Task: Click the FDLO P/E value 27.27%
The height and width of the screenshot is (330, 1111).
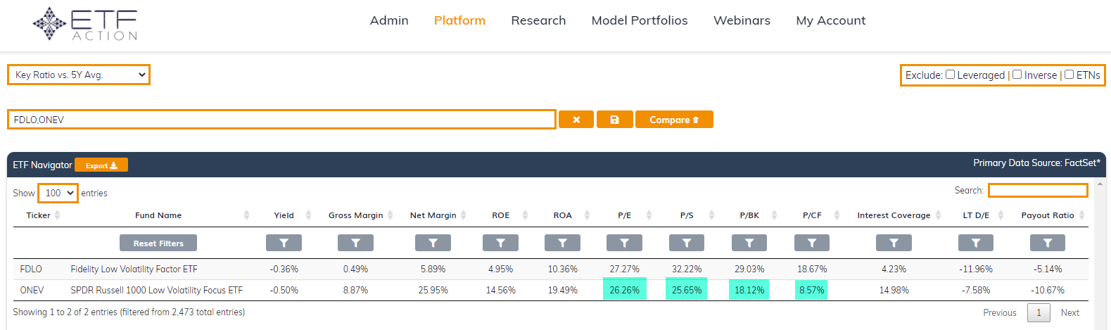Action: coord(624,269)
